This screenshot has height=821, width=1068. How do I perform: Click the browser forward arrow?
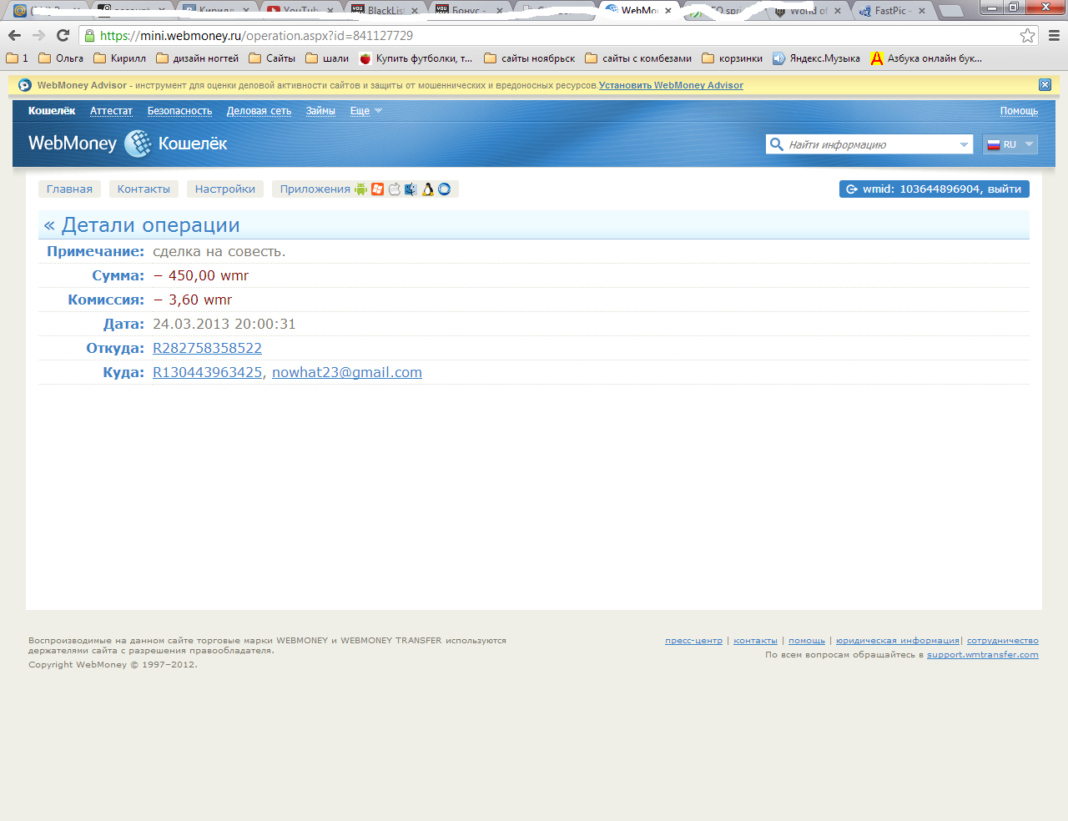click(38, 35)
